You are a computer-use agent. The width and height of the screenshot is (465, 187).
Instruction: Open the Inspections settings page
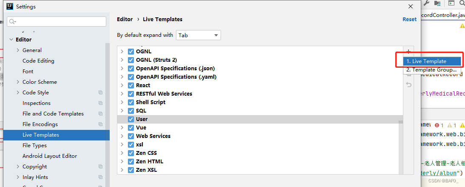[x=37, y=103]
